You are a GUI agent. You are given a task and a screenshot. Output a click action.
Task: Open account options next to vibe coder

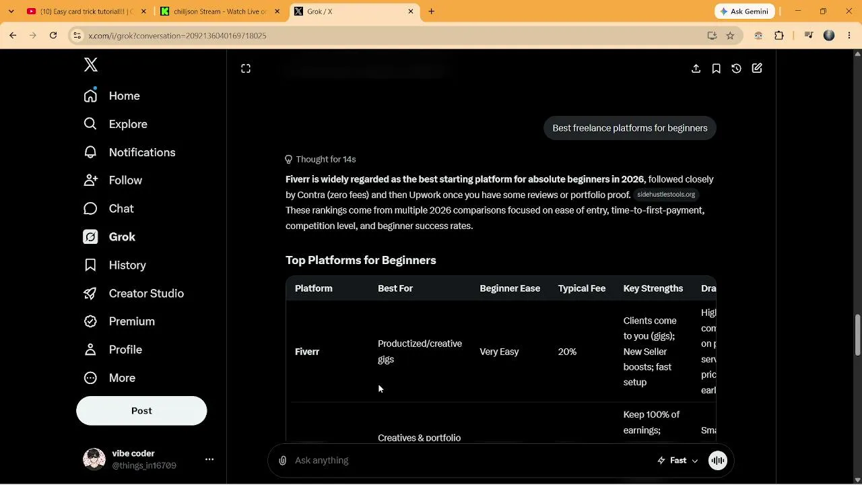(x=209, y=459)
